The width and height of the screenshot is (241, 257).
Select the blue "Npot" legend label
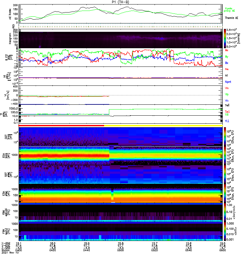[228, 82]
